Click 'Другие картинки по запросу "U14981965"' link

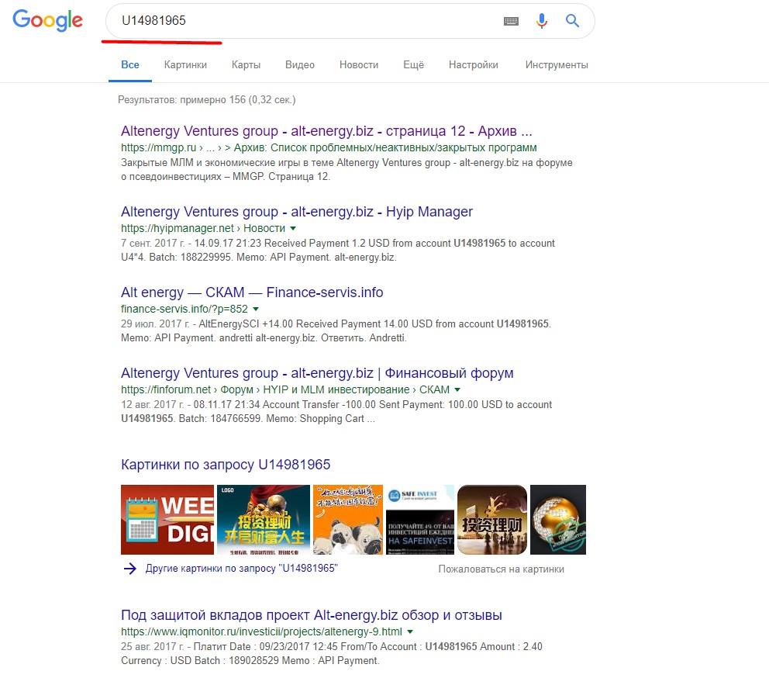tap(241, 568)
